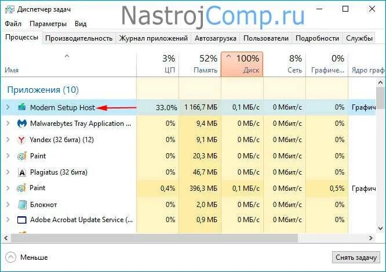Screen dimensions: 386x272
Task: Expand the Malwarebytes Tray Application row
Action: point(8,124)
